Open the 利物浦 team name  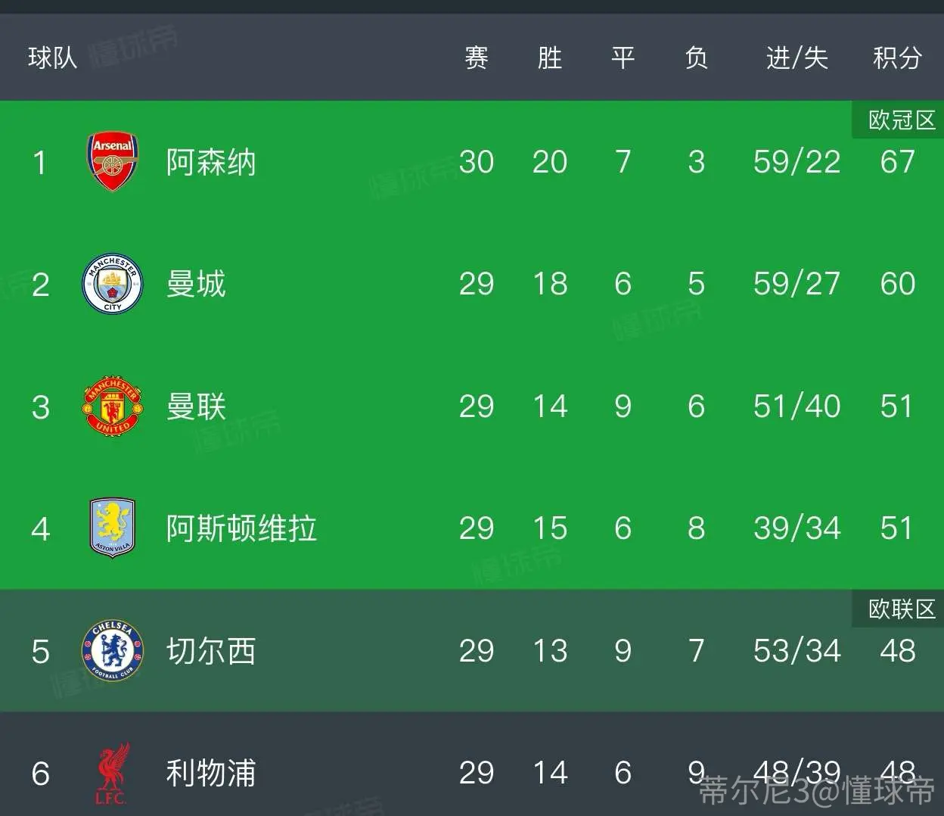click(x=211, y=773)
